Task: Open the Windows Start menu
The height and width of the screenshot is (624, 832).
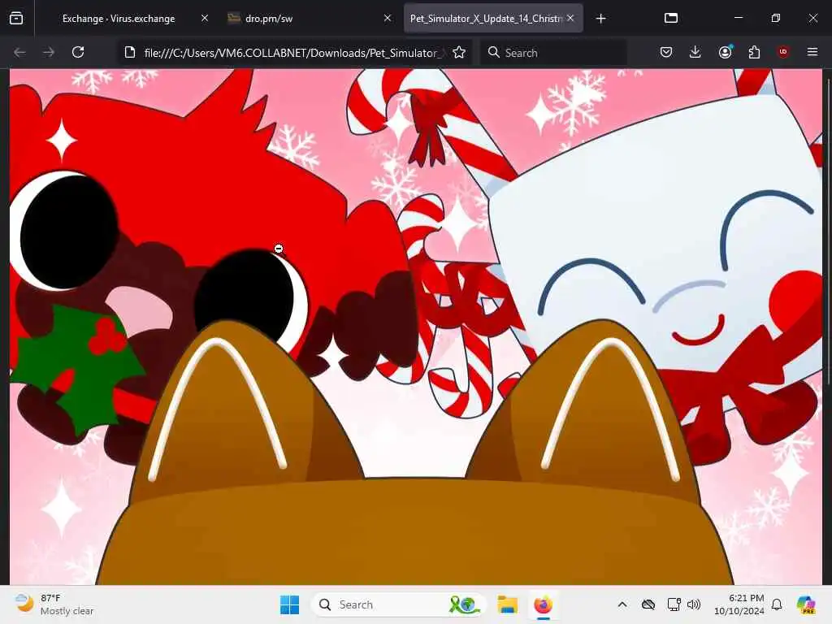Action: click(x=290, y=604)
